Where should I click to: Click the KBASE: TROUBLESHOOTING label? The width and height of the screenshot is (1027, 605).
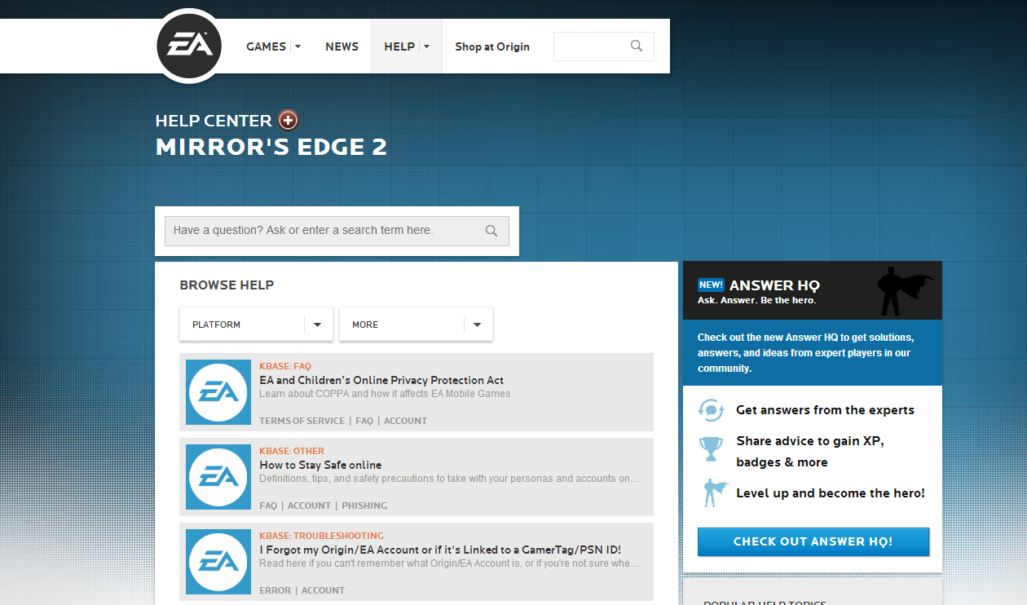(x=321, y=536)
